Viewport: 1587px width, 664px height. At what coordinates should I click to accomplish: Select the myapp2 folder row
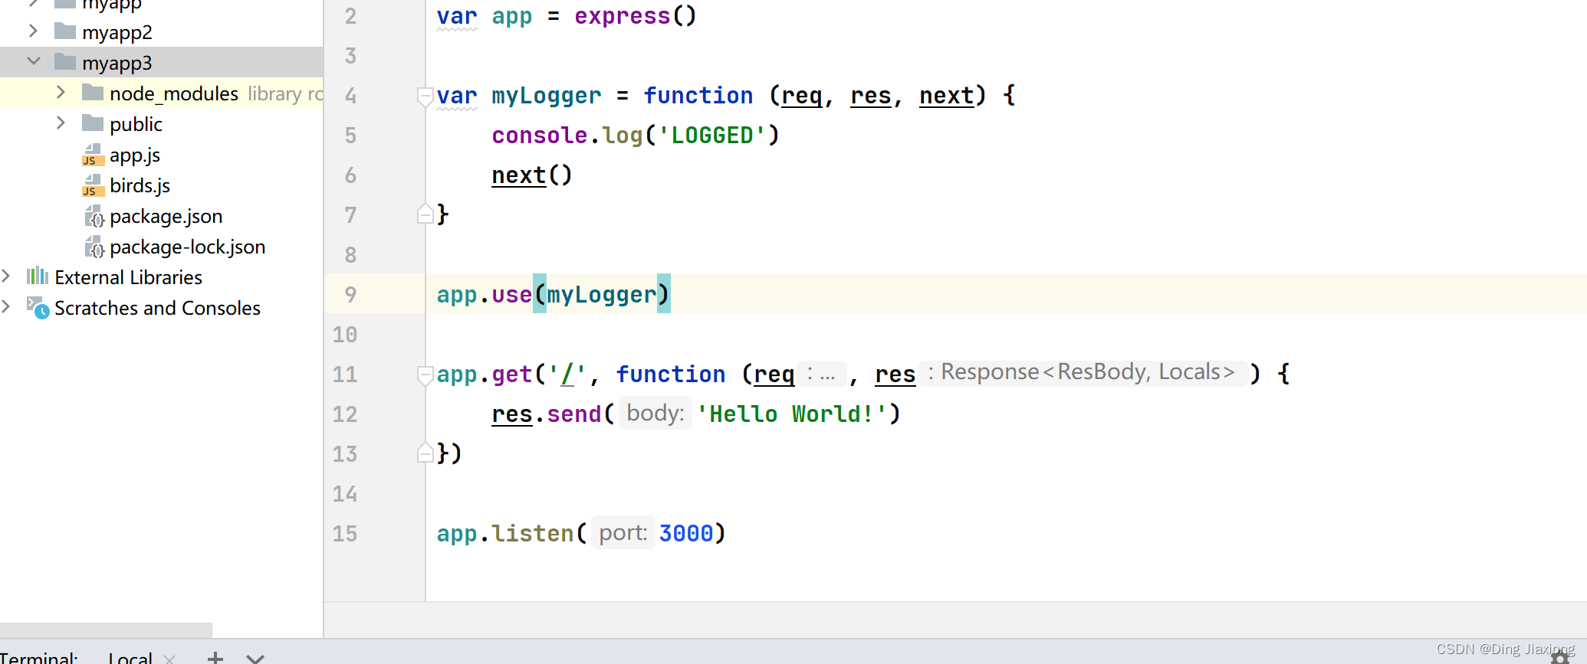162,31
